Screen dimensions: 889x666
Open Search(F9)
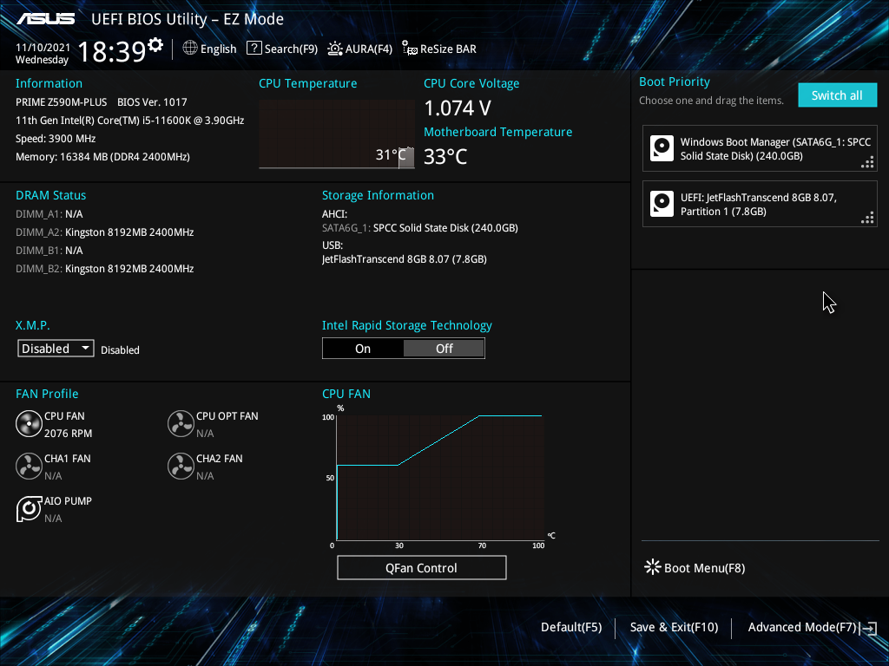(282, 49)
